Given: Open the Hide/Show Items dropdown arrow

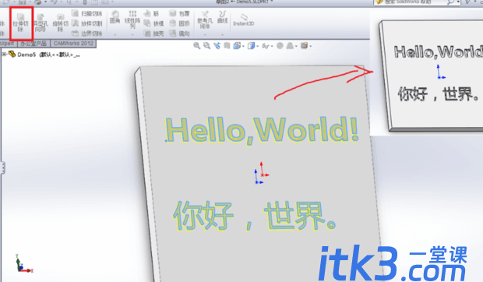Looking at the screenshot, I should (x=273, y=47).
